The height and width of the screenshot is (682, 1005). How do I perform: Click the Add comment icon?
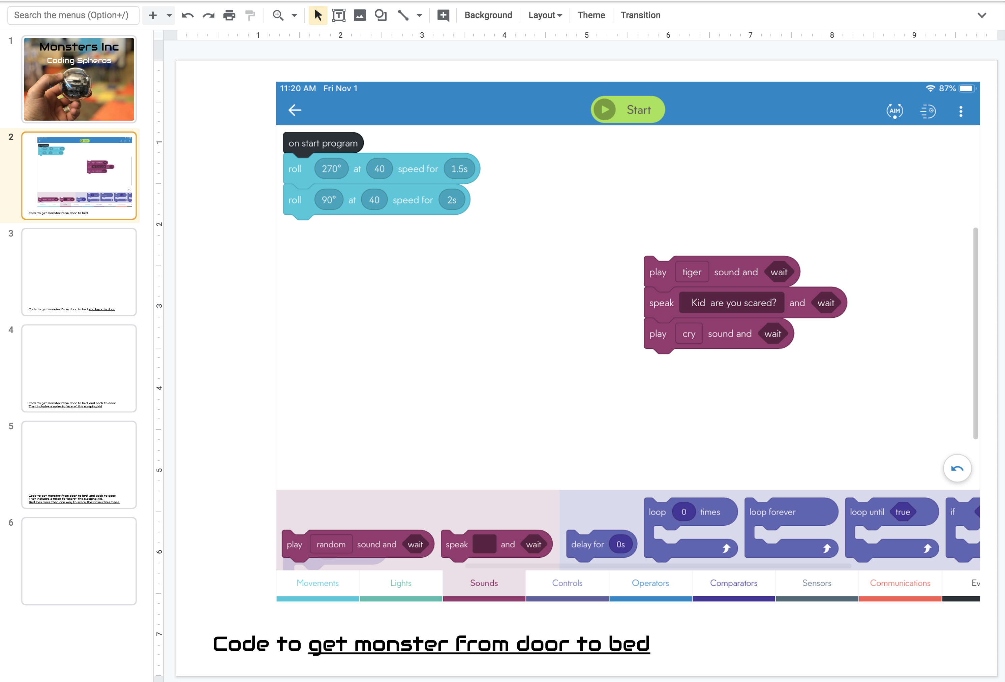443,15
